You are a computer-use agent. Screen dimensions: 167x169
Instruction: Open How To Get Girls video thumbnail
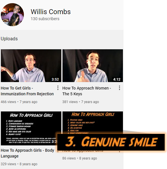(x=31, y=66)
